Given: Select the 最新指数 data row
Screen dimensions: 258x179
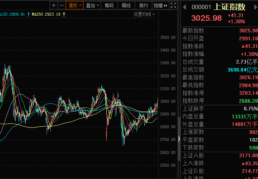Looking at the screenshot, I should (x=219, y=30).
